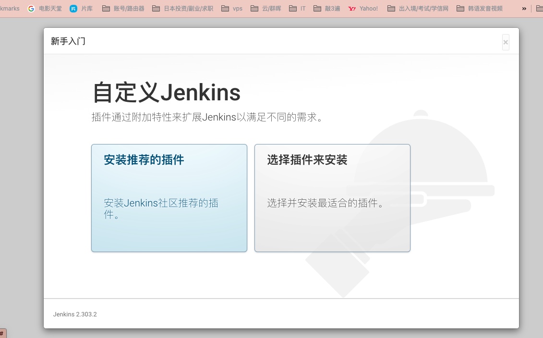Expand hidden bookmarks via the chevron

click(524, 8)
